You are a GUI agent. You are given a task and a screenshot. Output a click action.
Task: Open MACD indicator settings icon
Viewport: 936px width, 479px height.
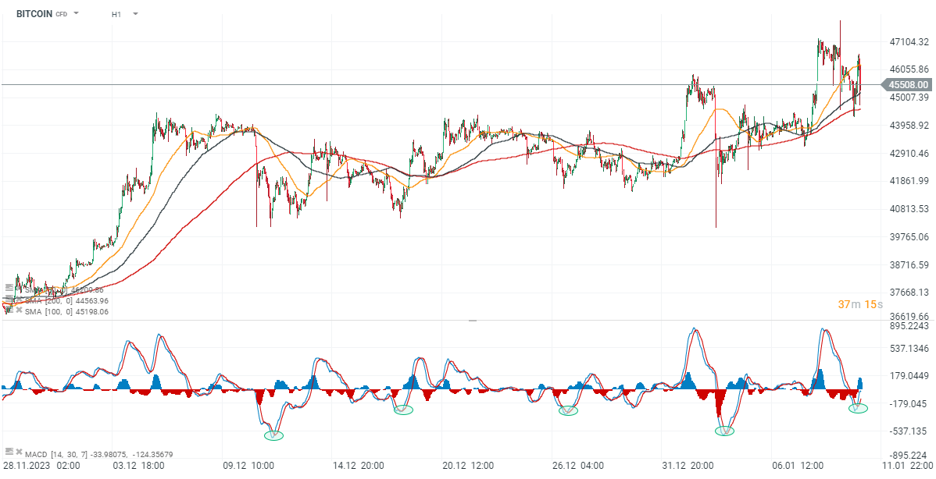tap(9, 452)
